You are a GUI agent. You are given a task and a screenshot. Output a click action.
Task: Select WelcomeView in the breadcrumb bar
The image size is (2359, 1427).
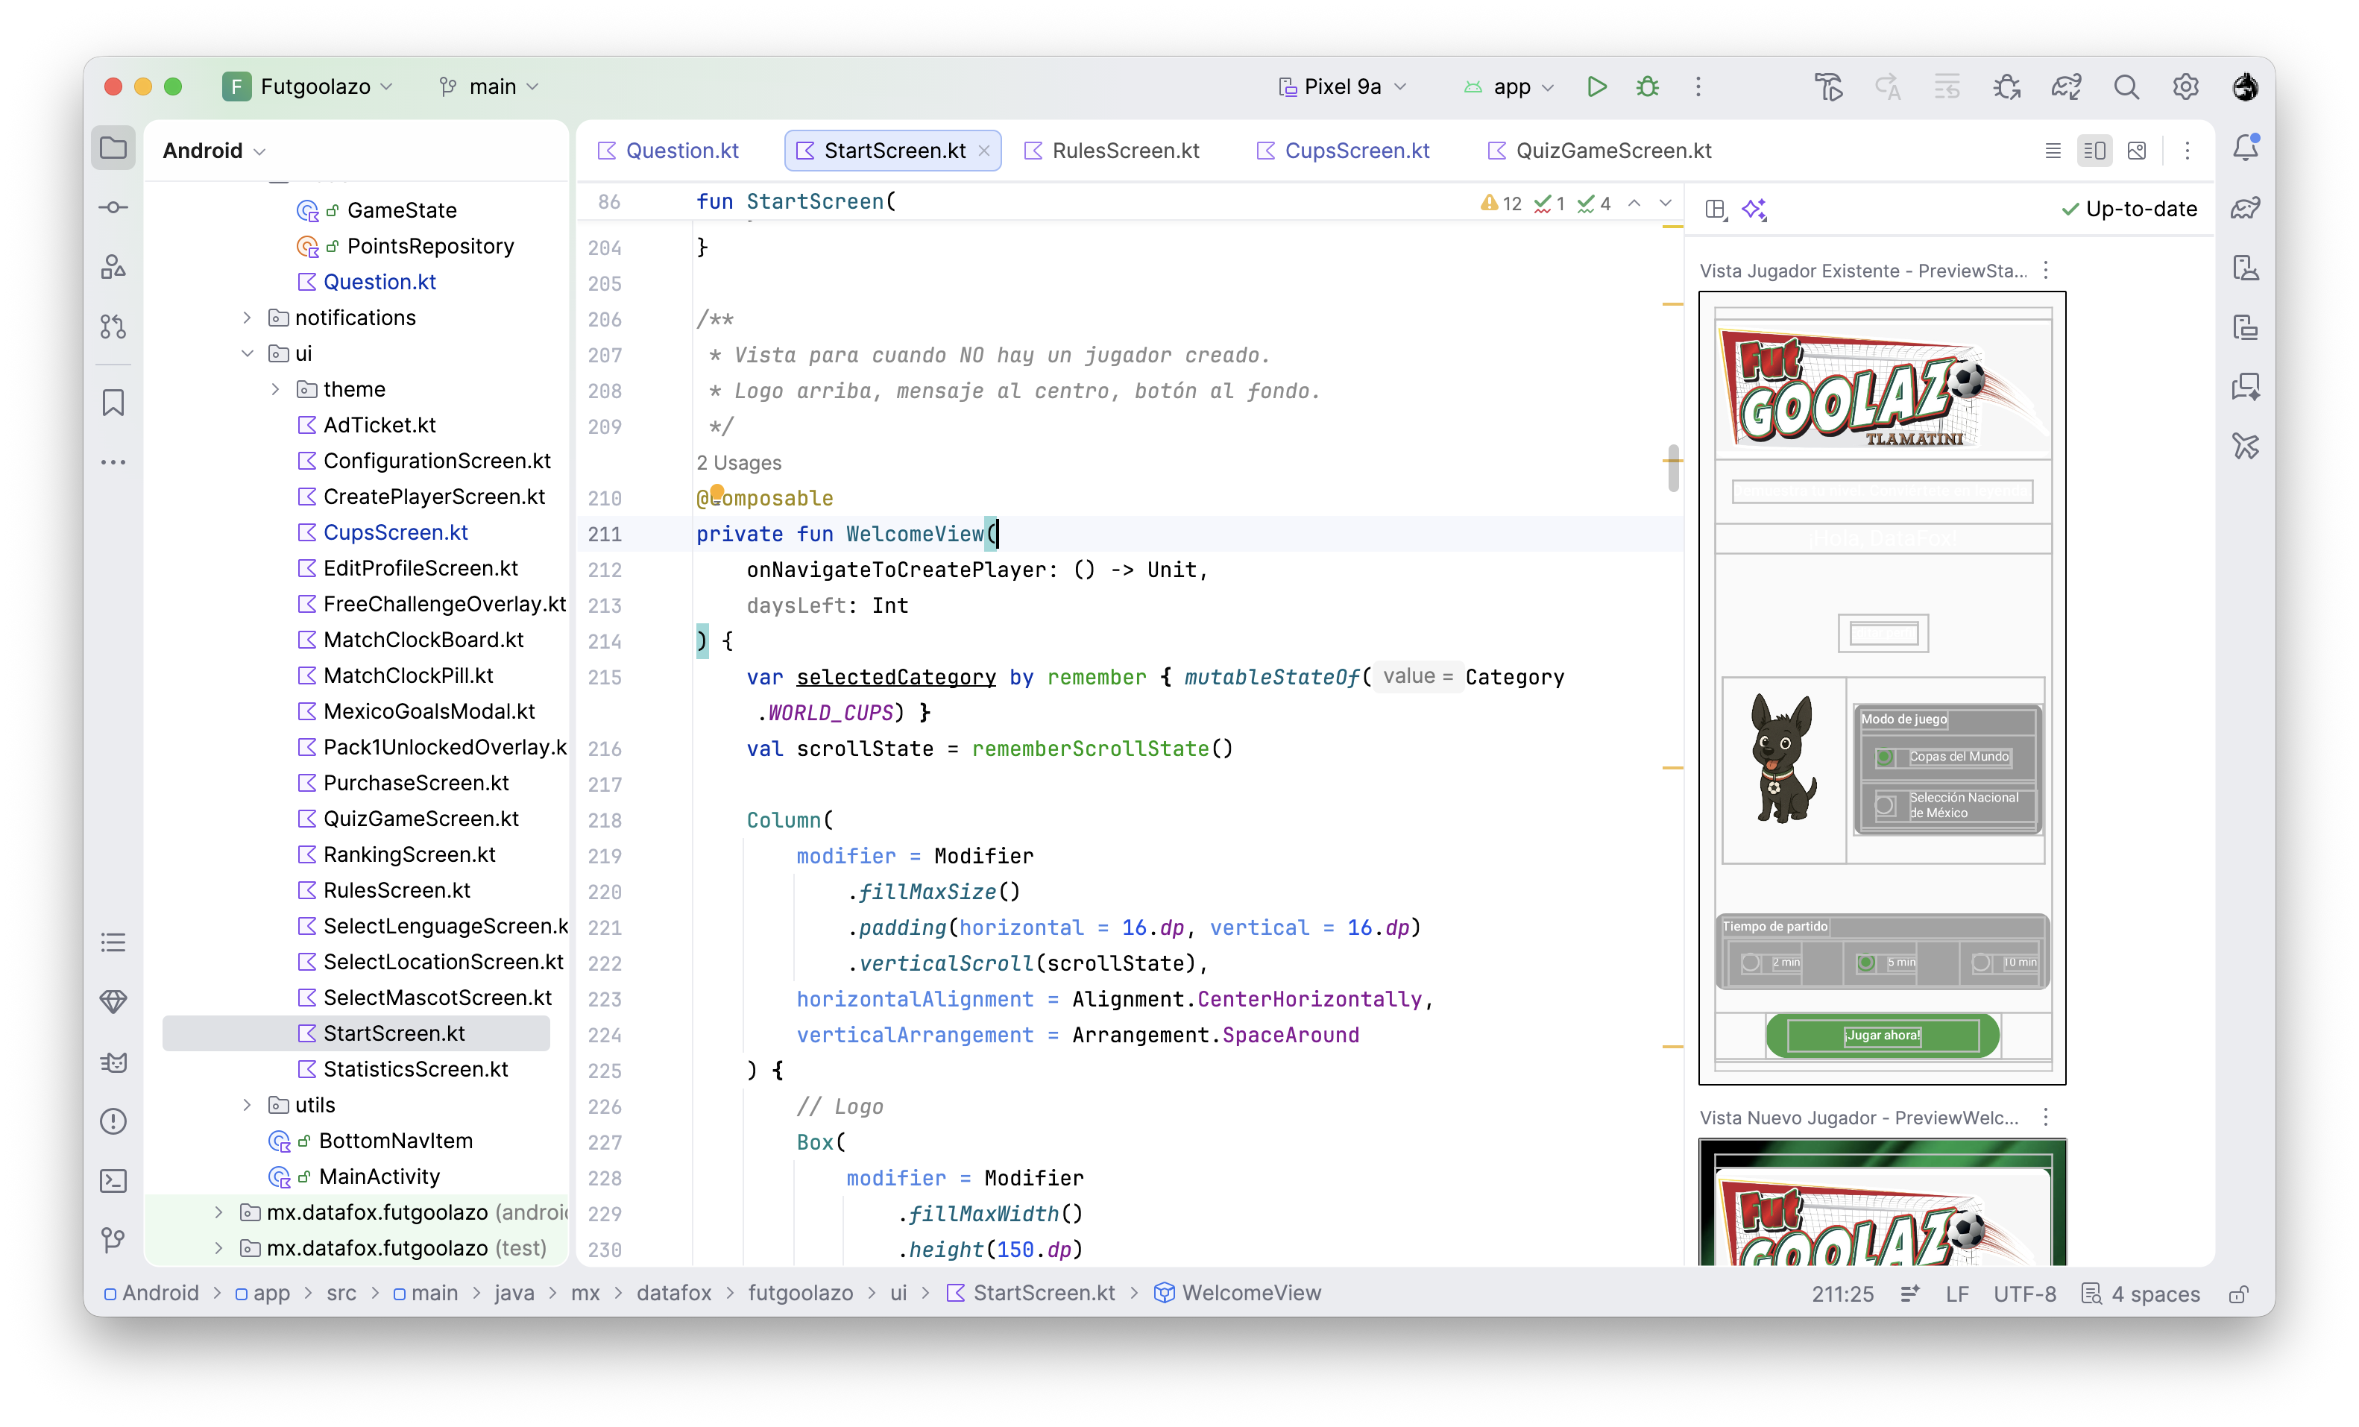[x=1250, y=1293]
